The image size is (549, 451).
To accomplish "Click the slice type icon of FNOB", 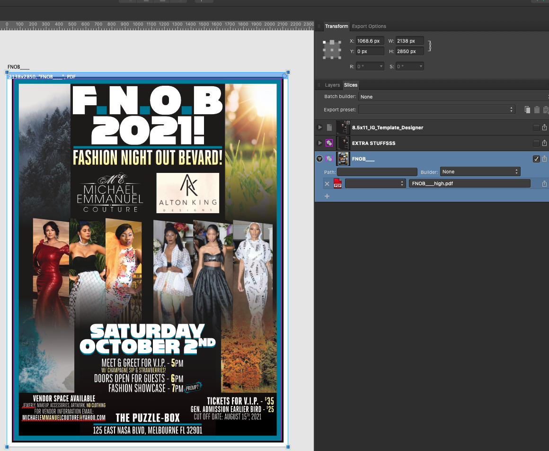I will point(329,159).
